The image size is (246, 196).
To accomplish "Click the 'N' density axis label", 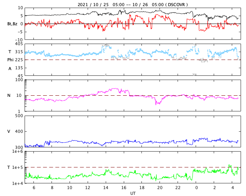I will pyautogui.click(x=9, y=95).
